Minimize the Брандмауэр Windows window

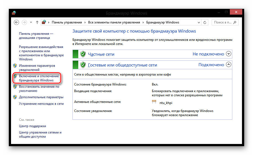[x=219, y=12]
